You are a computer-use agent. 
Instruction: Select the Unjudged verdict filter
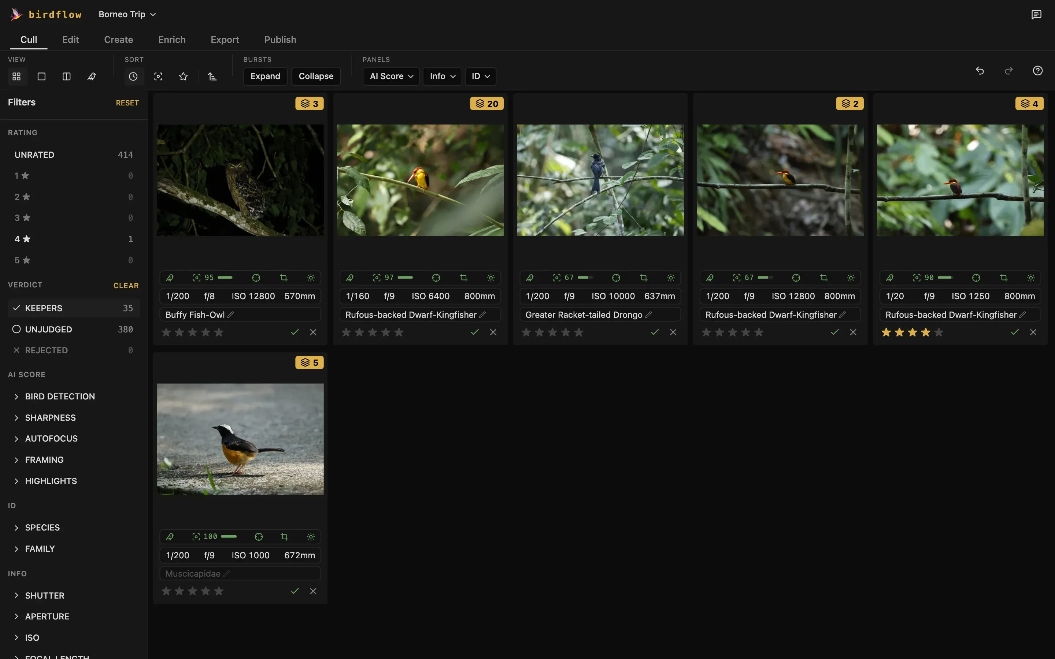73,329
